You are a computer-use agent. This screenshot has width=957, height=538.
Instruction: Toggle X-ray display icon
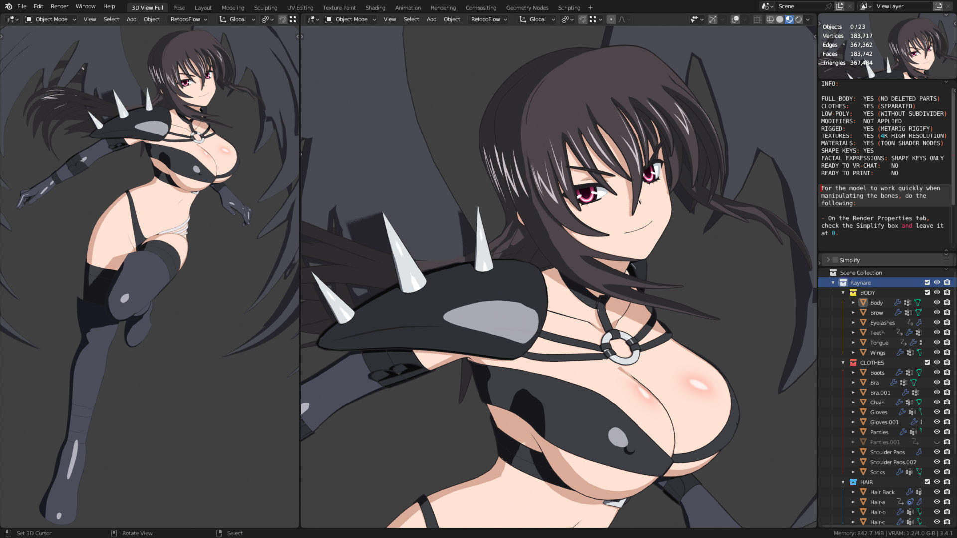[757, 19]
